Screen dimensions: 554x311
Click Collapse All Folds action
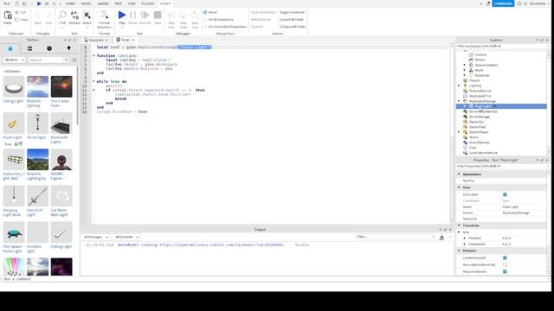coord(293,27)
